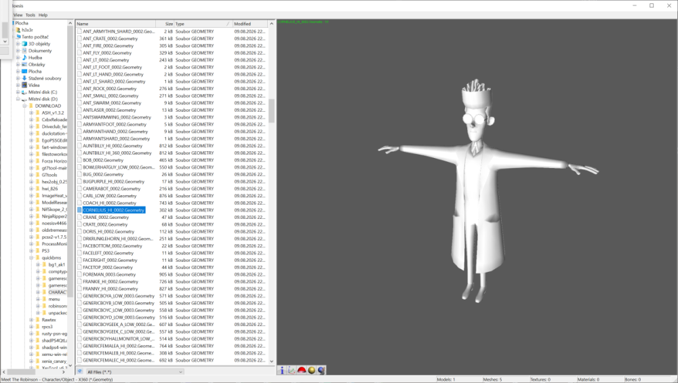This screenshot has width=678, height=383.
Task: Click the Dokumenty folder icon
Action: tap(24, 51)
